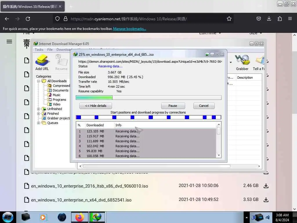The width and height of the screenshot is (297, 223).
Task: Select connection row 3 with 111.699 MB
Action: click(x=146, y=141)
